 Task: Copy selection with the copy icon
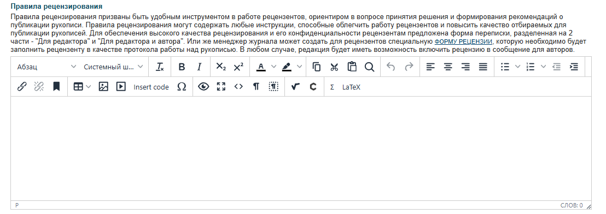tap(316, 67)
